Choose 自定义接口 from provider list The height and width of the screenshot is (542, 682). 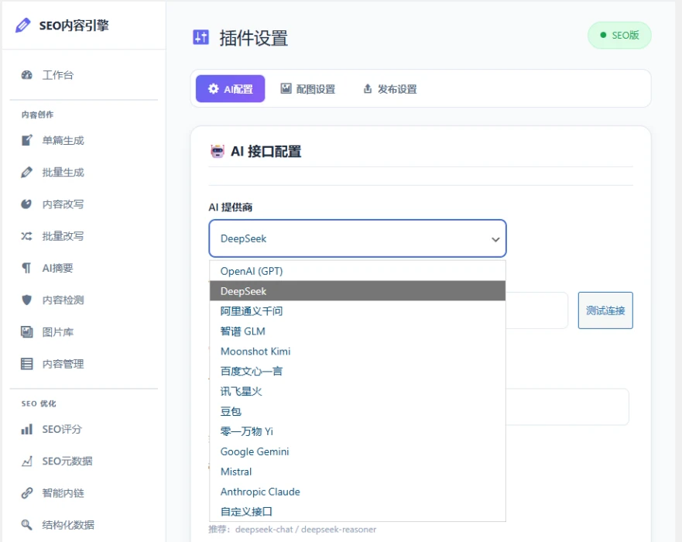click(358, 512)
